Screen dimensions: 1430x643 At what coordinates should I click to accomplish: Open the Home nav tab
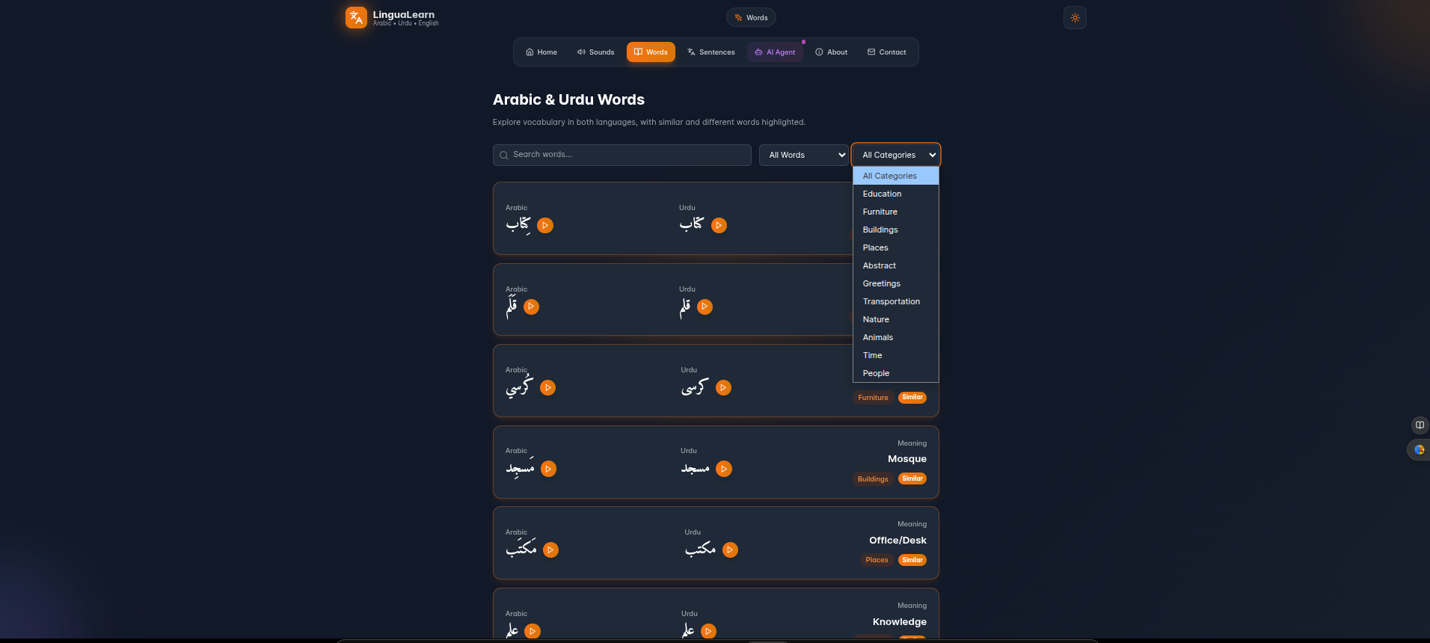(541, 52)
